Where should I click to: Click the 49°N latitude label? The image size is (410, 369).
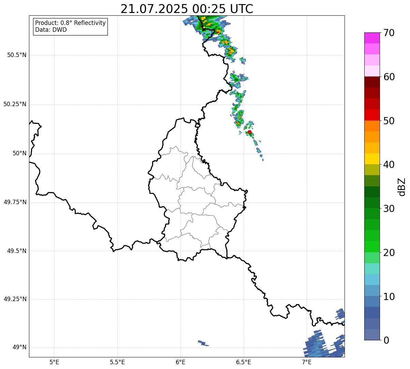click(x=19, y=347)
